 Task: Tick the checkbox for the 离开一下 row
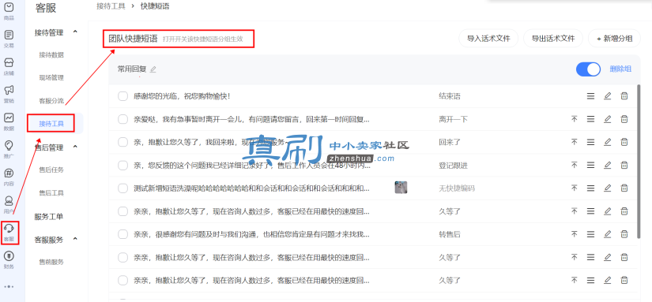pos(122,119)
